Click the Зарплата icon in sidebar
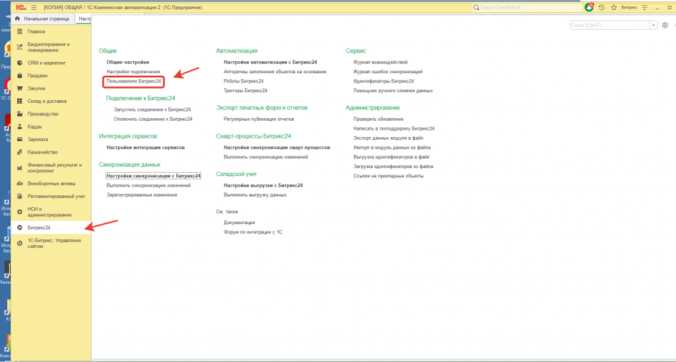676x362 pixels. click(x=19, y=140)
